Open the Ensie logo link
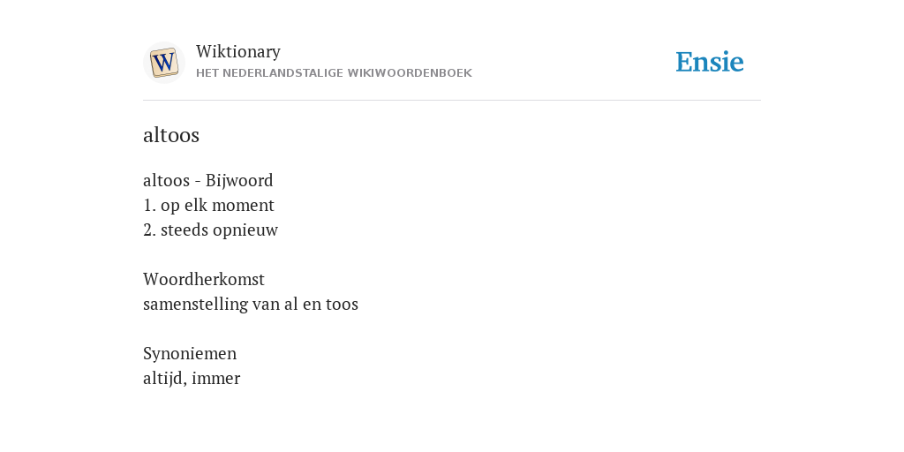This screenshot has width=904, height=452. (x=710, y=62)
